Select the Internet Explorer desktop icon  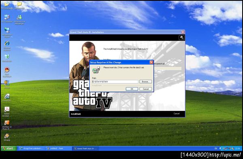(7, 46)
